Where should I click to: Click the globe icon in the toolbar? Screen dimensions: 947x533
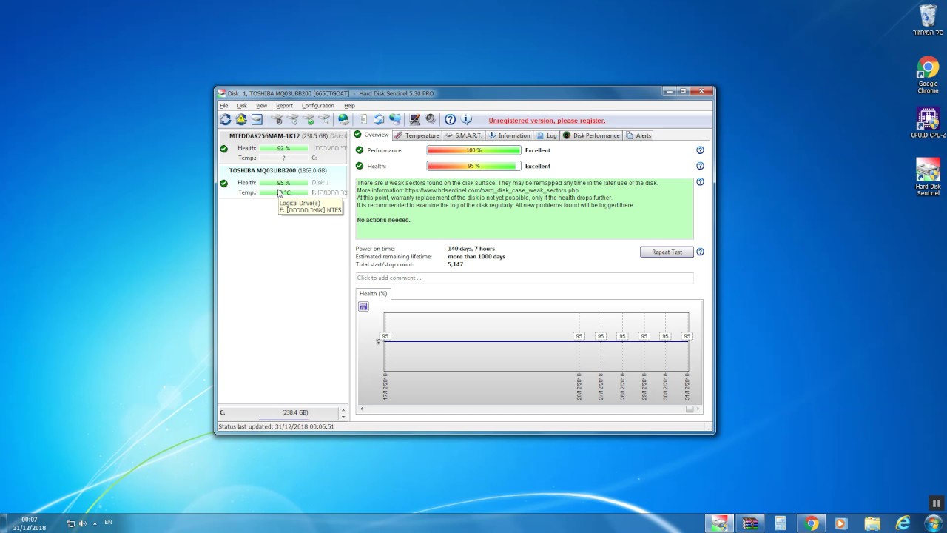pos(343,119)
